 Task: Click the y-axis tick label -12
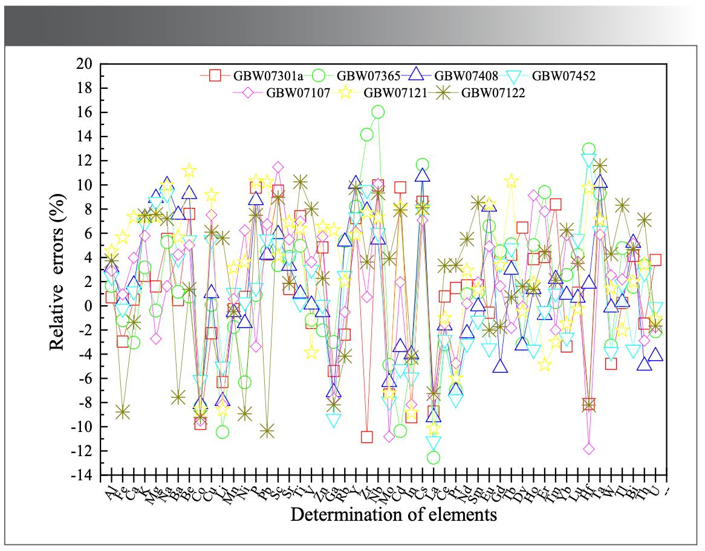(81, 452)
